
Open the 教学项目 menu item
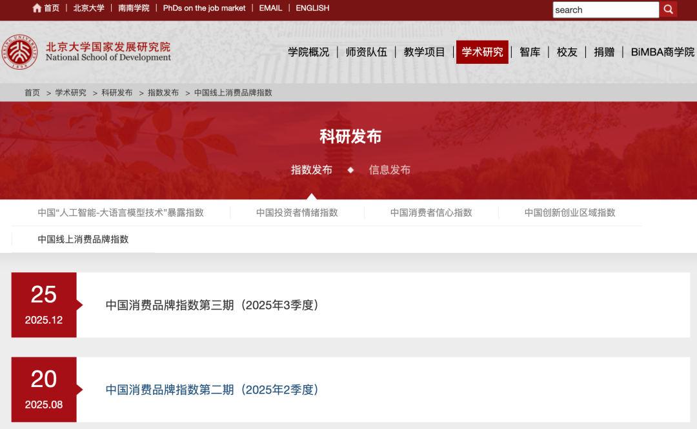424,52
